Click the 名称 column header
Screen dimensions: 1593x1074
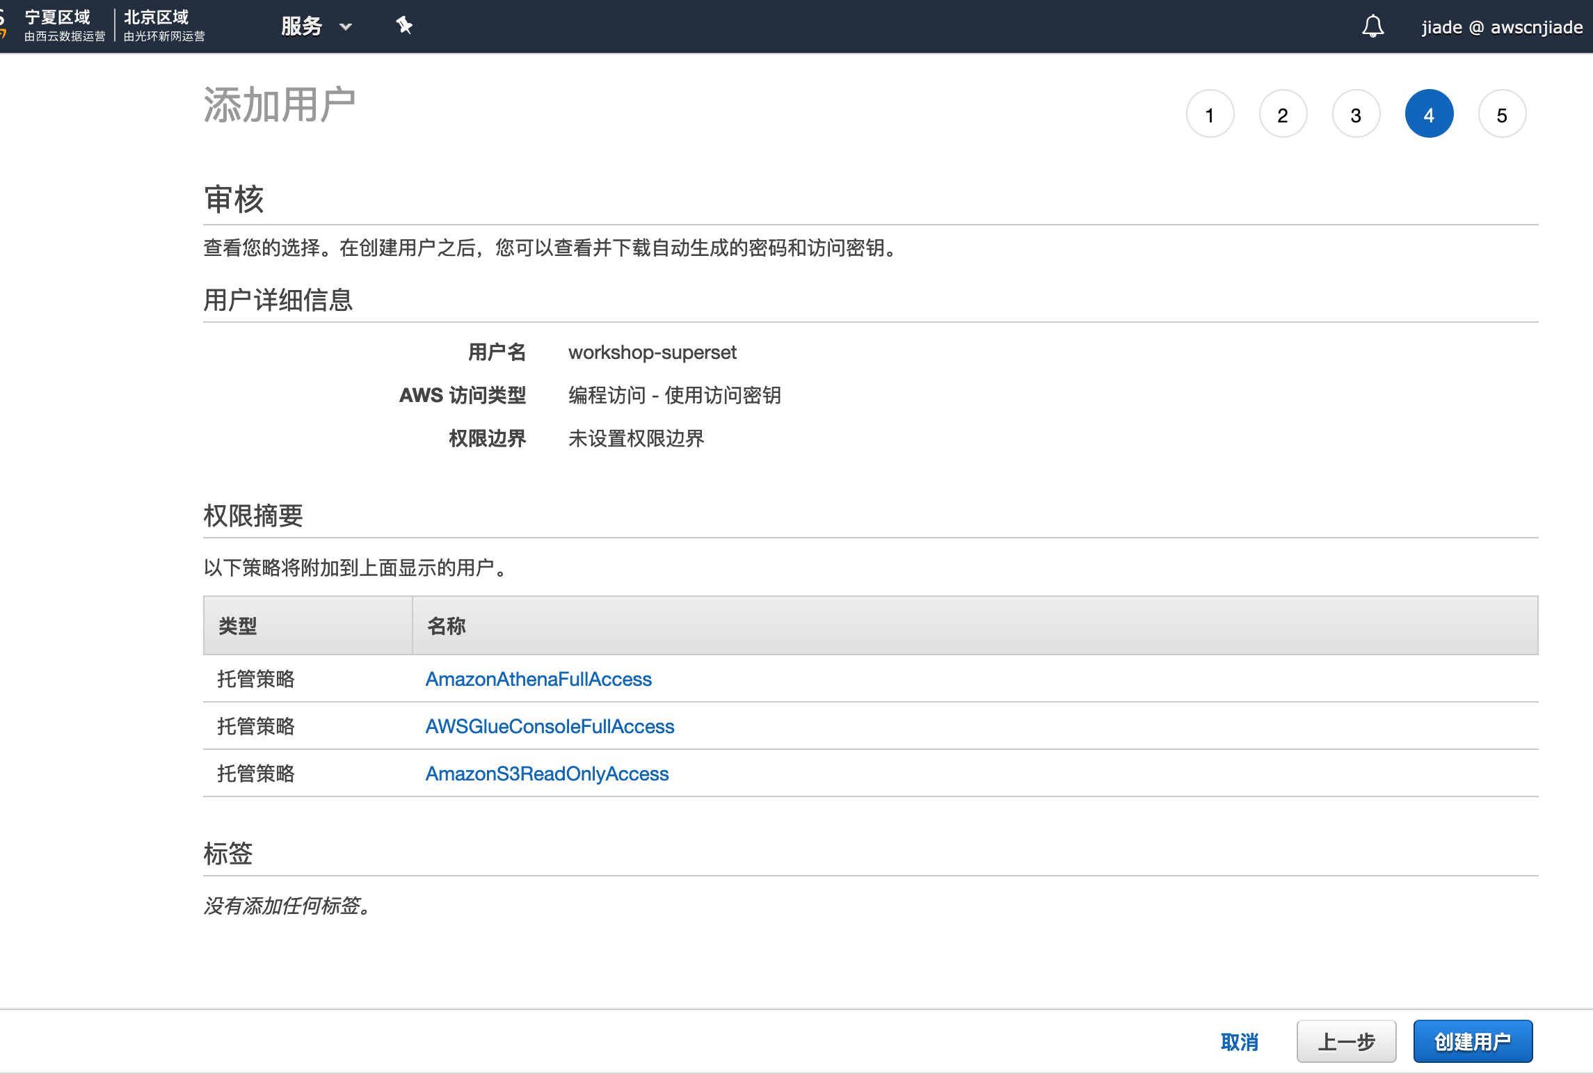(x=446, y=626)
